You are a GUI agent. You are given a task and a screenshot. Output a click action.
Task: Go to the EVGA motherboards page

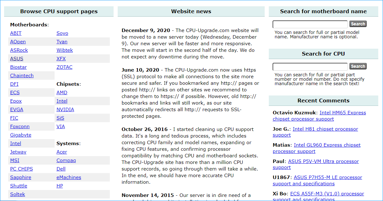coord(17,110)
